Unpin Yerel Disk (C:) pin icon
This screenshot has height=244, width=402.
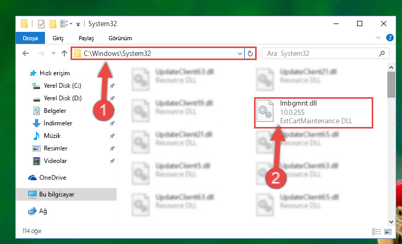point(112,86)
